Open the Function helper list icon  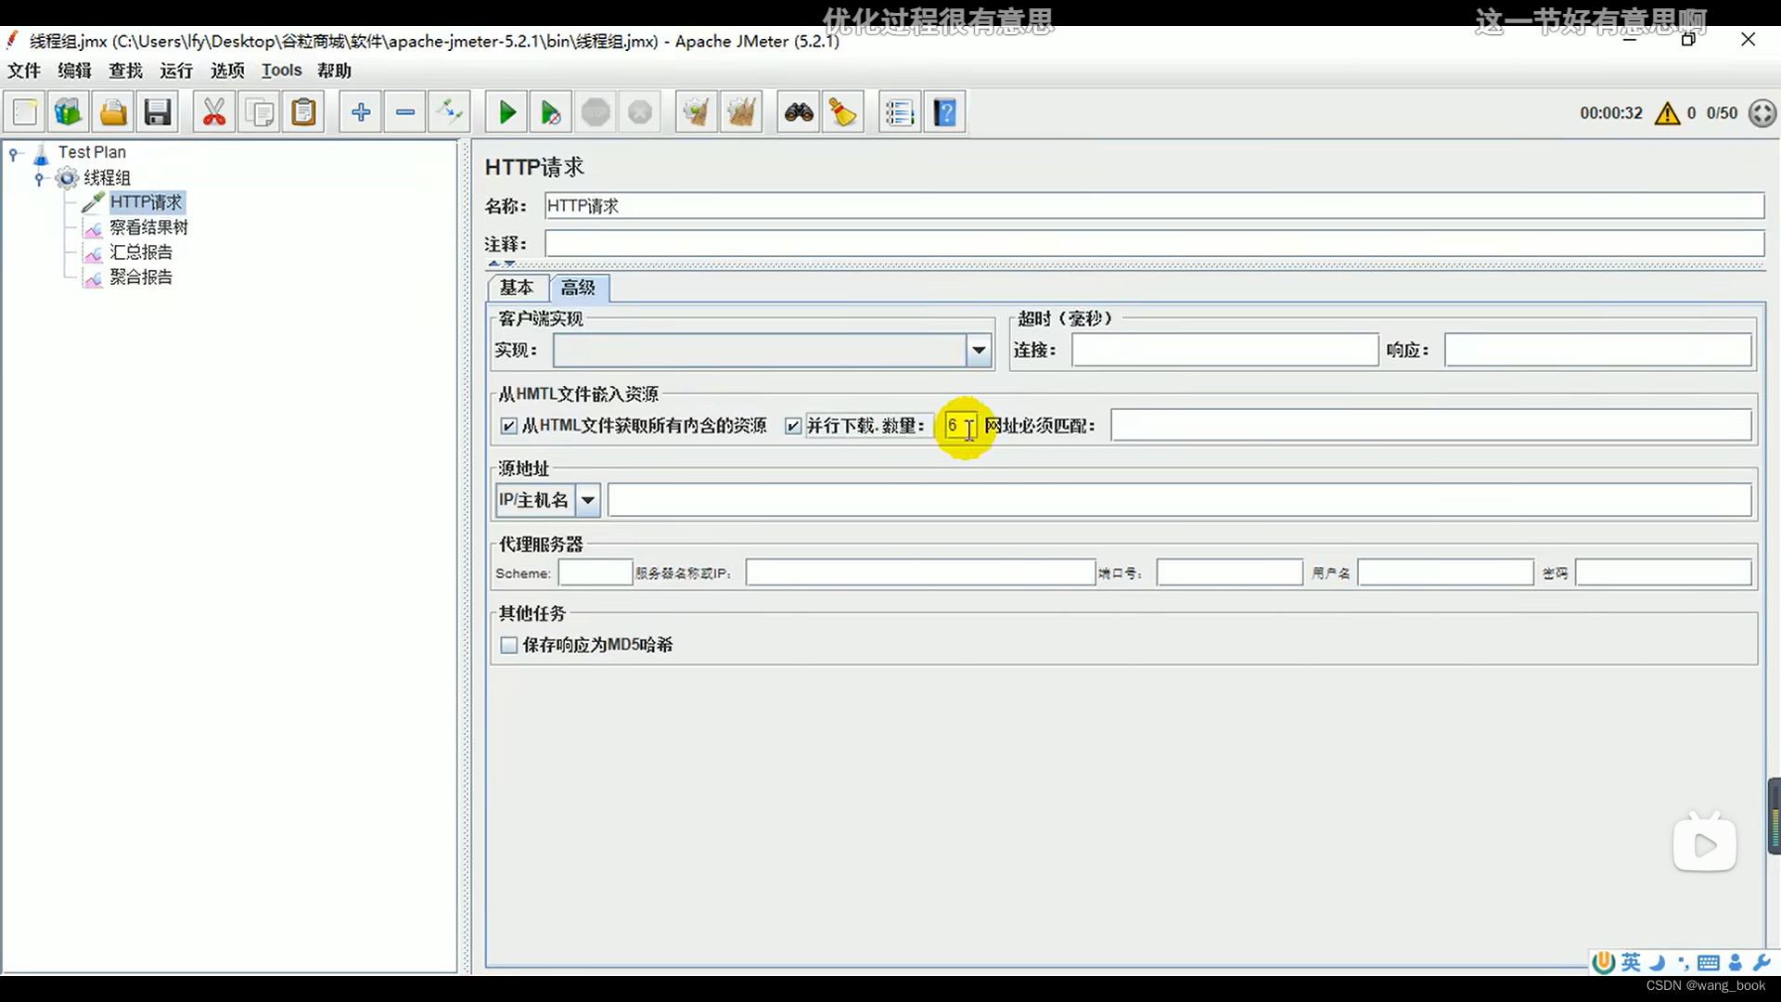coord(900,112)
